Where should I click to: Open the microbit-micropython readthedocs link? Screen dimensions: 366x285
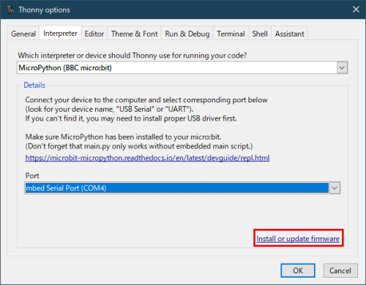147,158
